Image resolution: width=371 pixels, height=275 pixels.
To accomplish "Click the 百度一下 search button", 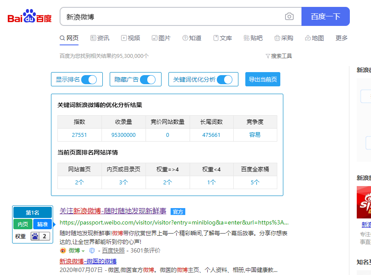I will click(325, 16).
